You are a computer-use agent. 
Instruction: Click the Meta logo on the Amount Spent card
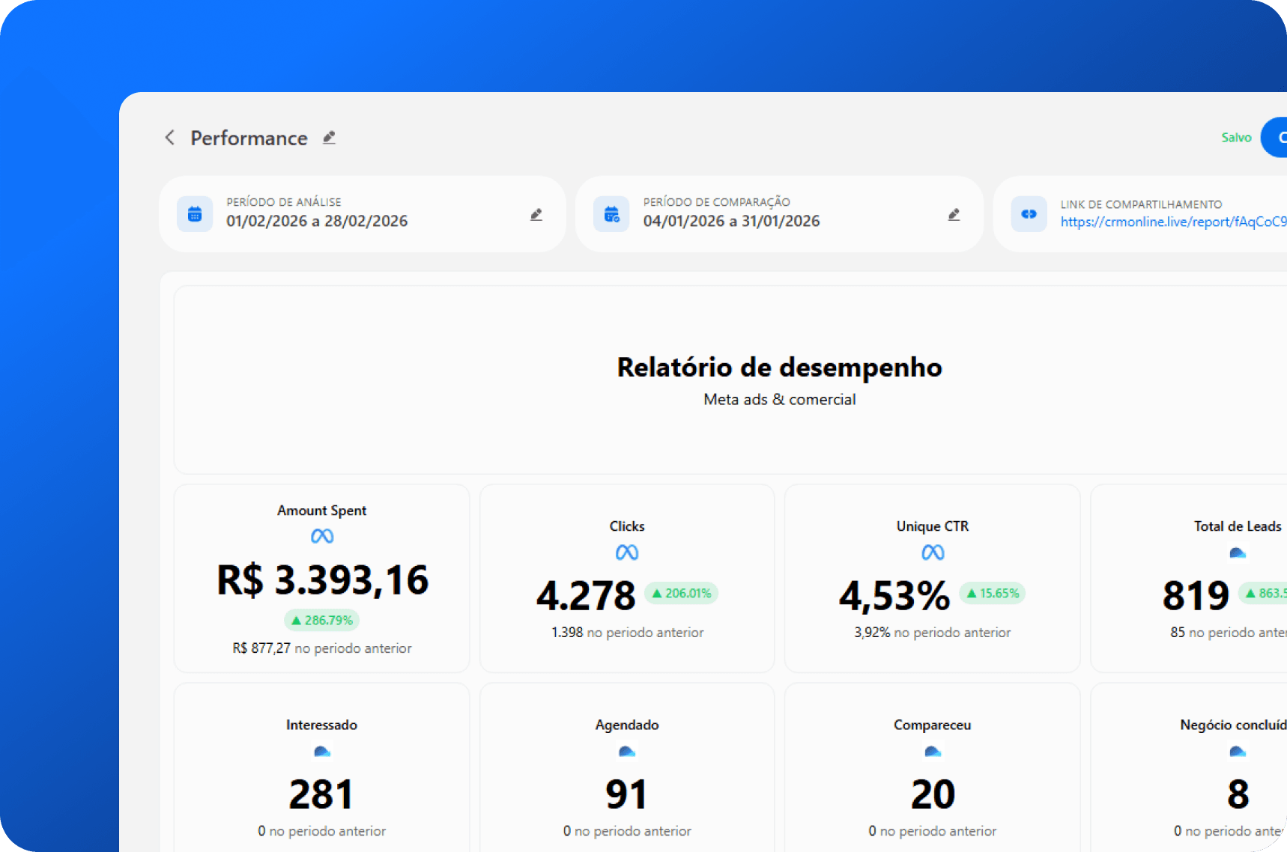[x=321, y=536]
